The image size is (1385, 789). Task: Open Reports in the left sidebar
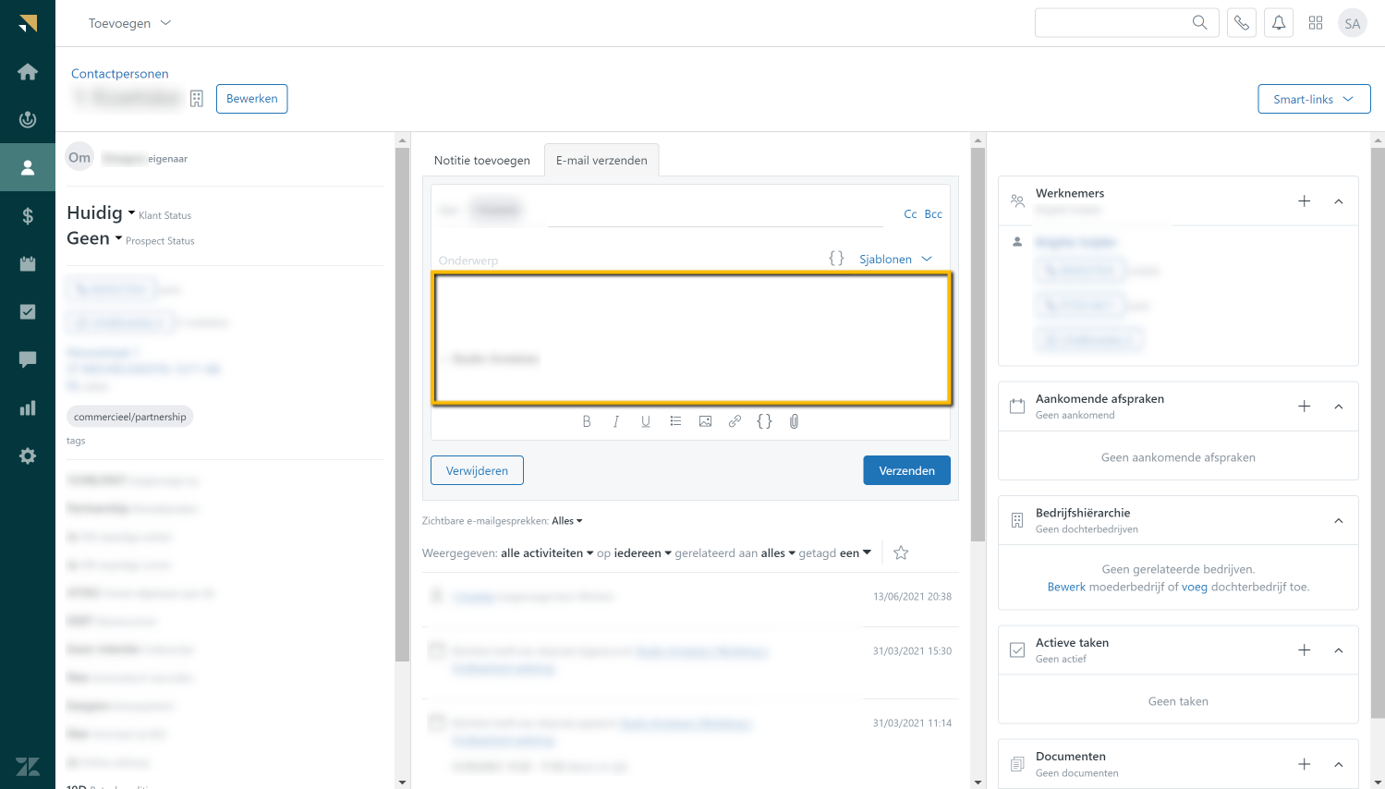pyautogui.click(x=28, y=407)
